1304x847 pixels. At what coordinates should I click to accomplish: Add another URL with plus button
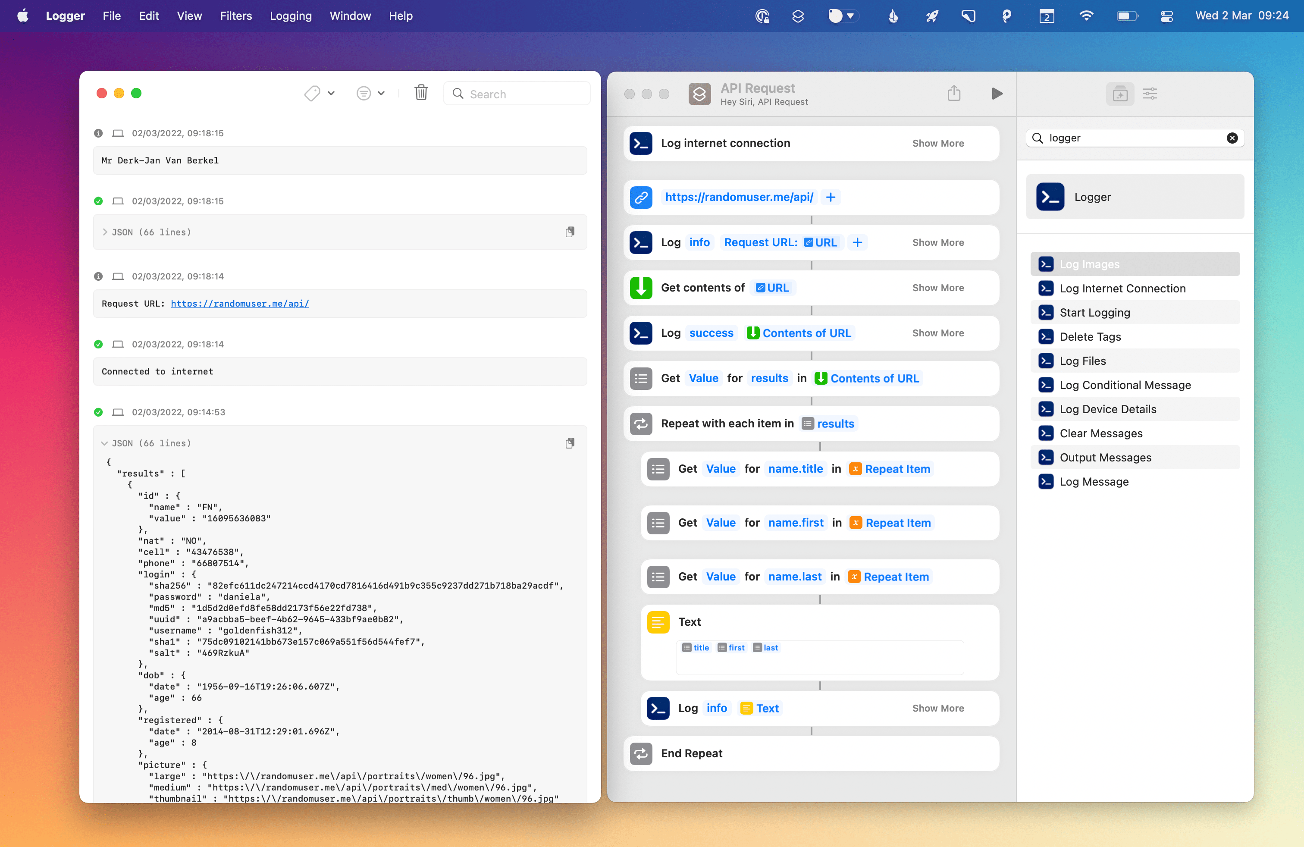[830, 197]
